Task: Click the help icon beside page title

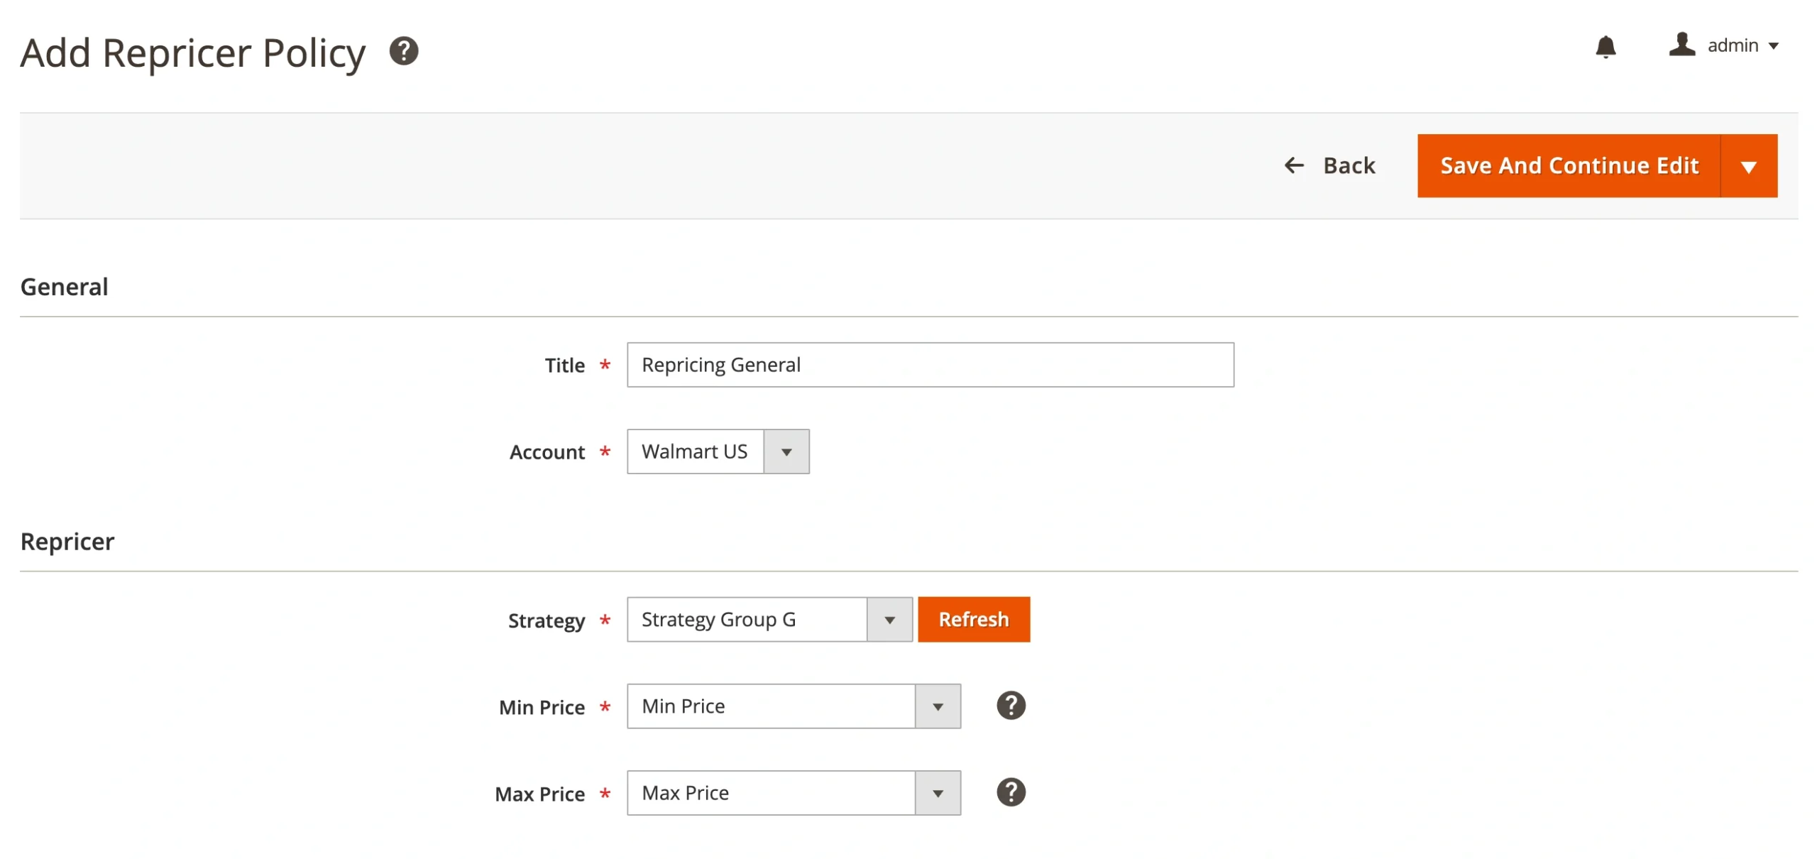Action: 404,51
